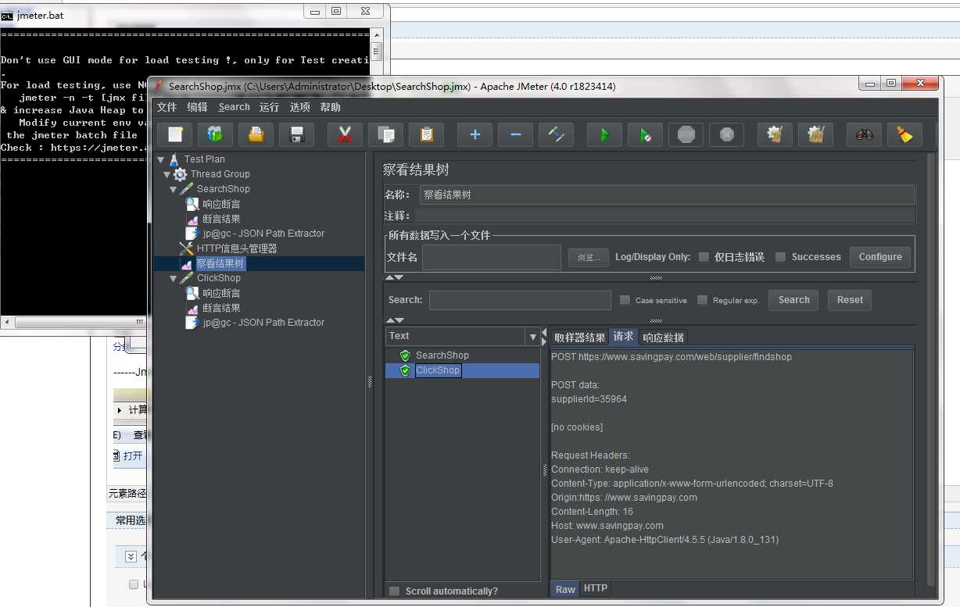Click the binoculars Search icon
Screen dimensions: 960x607
click(x=864, y=134)
